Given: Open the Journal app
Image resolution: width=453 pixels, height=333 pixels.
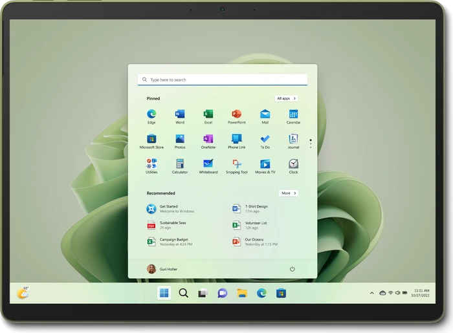Looking at the screenshot, I should 293,142.
